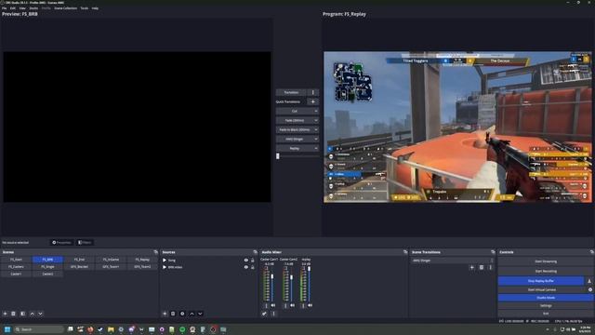Open the Edit menu
Screen dimensions: 595x335
tap(13, 8)
